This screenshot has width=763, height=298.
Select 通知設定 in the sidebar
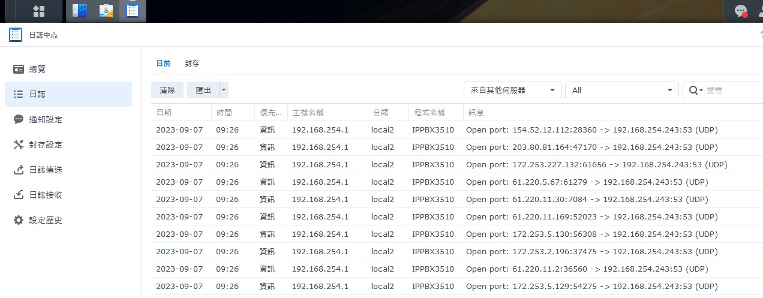click(x=46, y=119)
